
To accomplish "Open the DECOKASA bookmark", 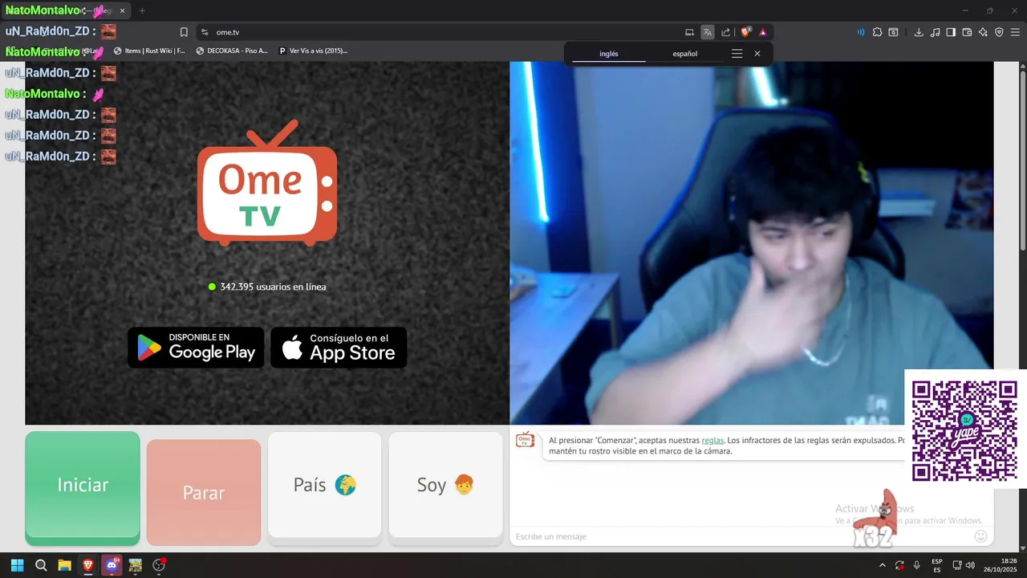I will [232, 51].
